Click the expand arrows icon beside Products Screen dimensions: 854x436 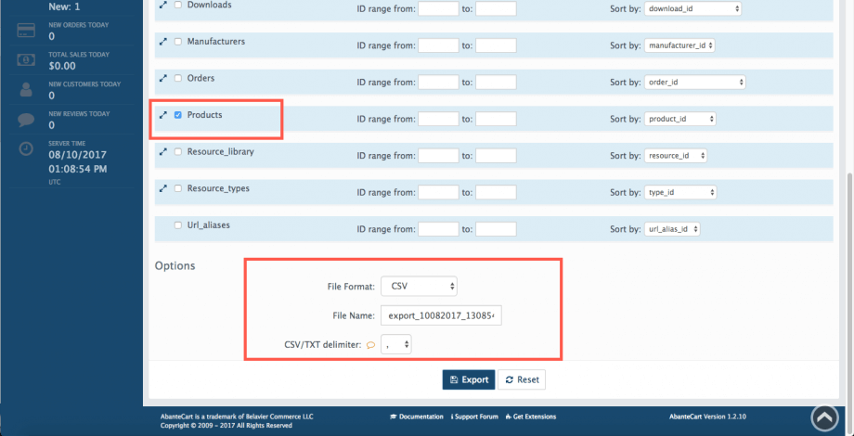(x=163, y=115)
